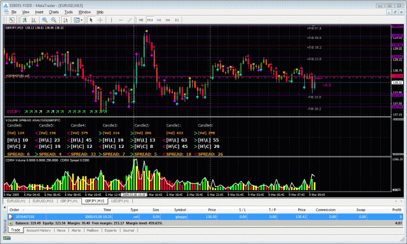Zoom in on the chart
407x244 pixels.
45,20
